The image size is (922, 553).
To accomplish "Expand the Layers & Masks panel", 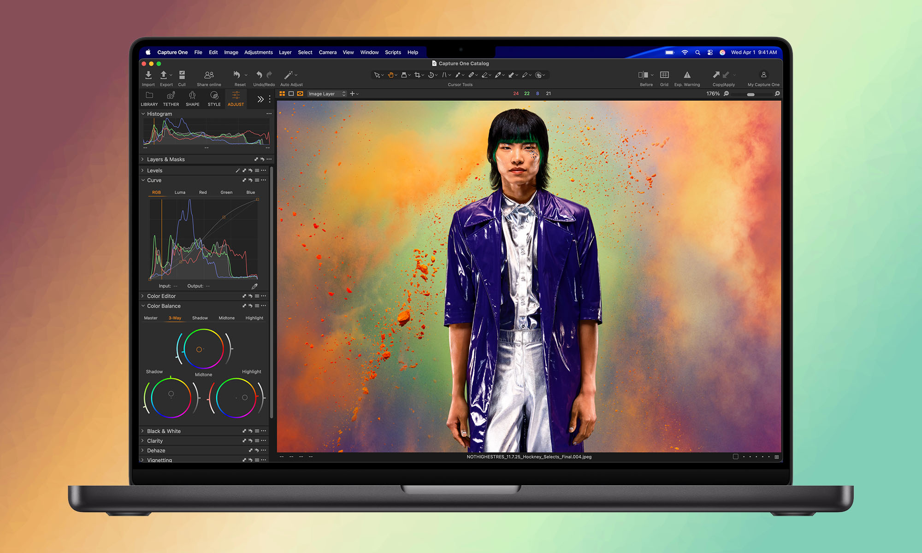I will point(143,159).
